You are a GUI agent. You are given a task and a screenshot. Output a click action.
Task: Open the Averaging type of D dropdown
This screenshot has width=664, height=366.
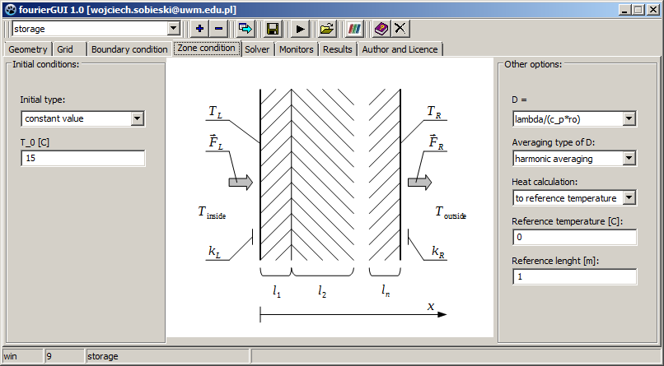629,159
